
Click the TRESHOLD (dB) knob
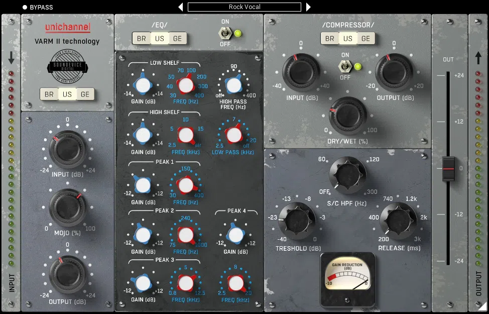point(297,221)
